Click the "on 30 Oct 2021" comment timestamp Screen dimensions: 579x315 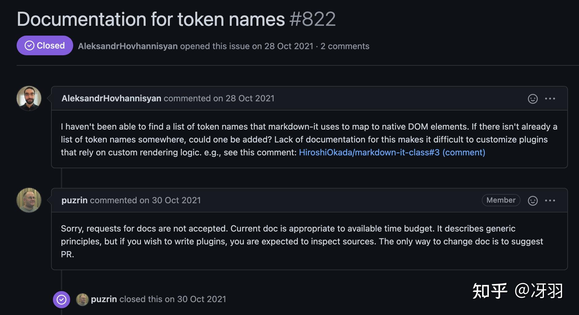click(170, 200)
